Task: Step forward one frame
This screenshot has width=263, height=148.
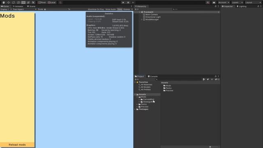Action: 133,2
